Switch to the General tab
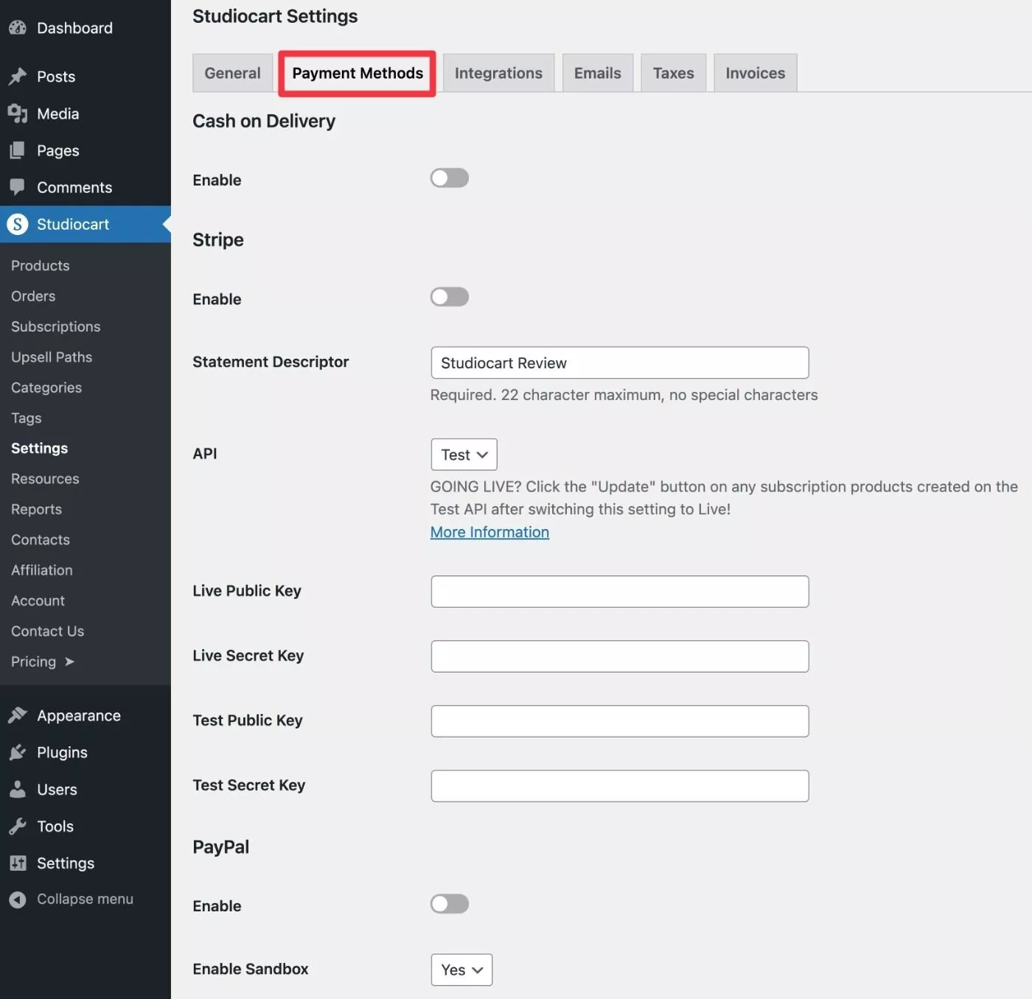The width and height of the screenshot is (1032, 999). coord(232,73)
